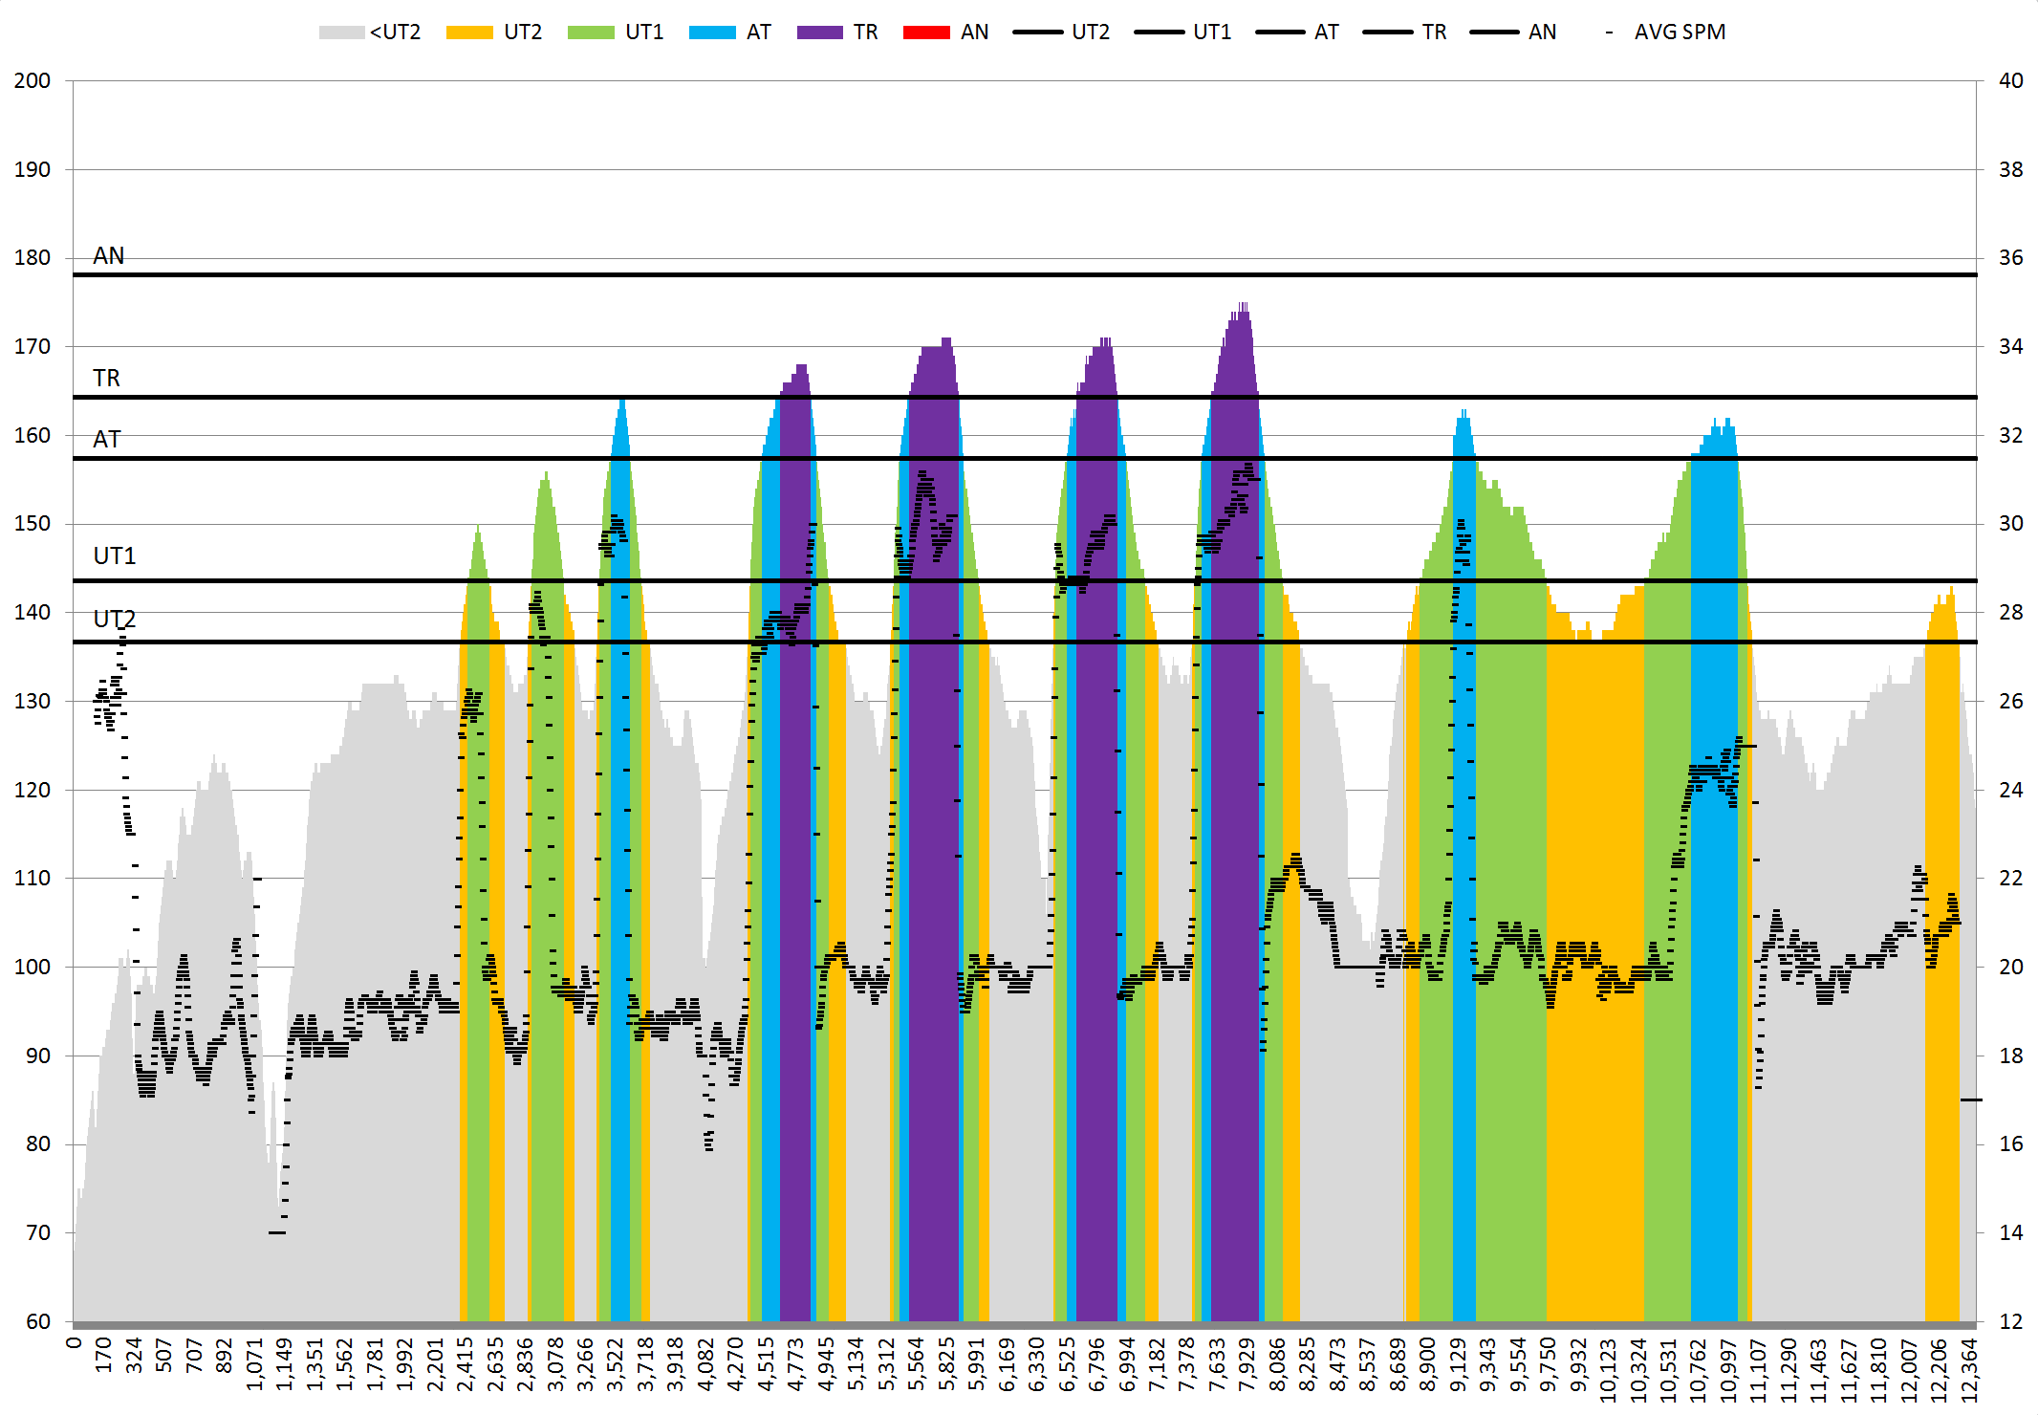Image resolution: width=2038 pixels, height=1415 pixels.
Task: Click the right axis value 40
Action: coord(2010,81)
